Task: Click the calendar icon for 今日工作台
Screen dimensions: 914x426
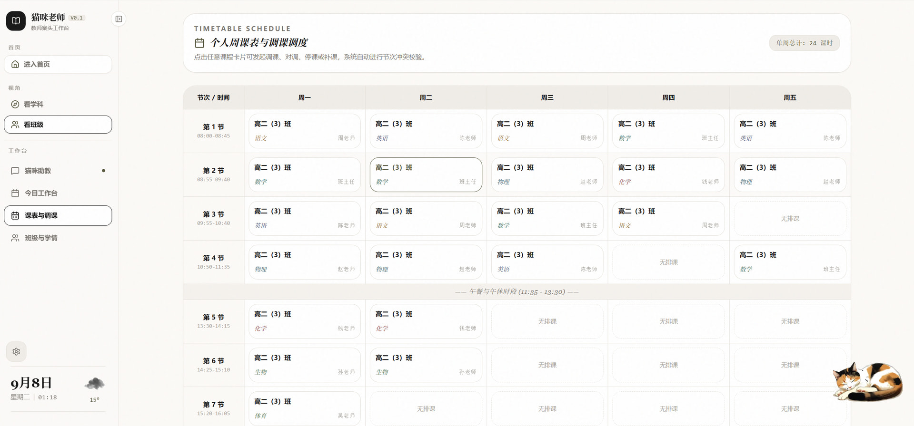Action: point(15,193)
